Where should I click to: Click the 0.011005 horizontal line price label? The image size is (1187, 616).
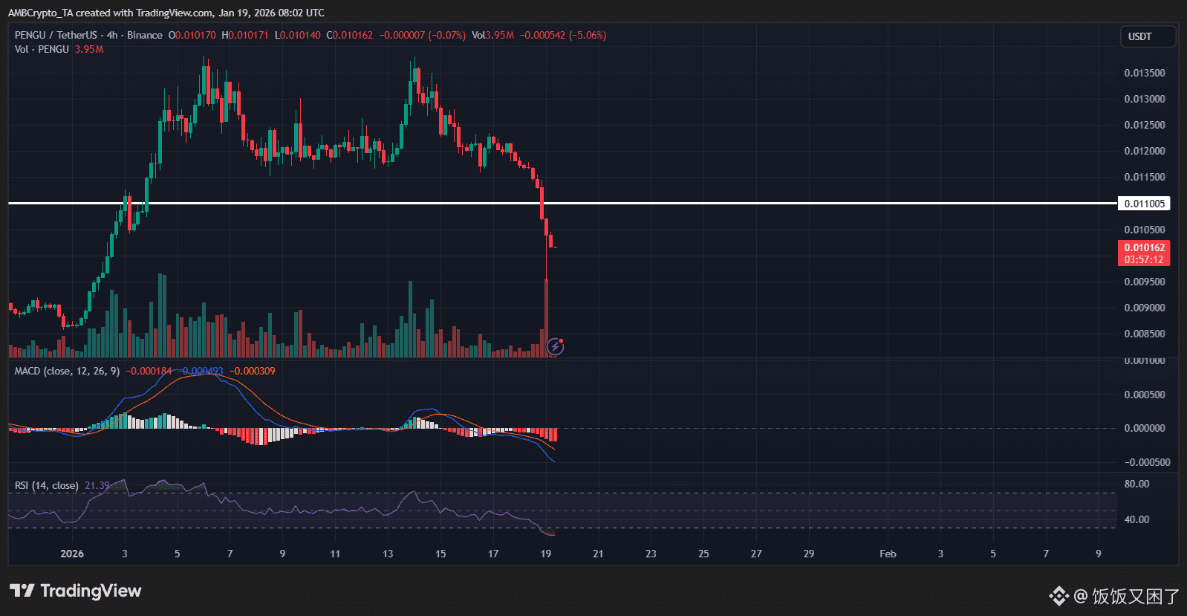(x=1144, y=204)
